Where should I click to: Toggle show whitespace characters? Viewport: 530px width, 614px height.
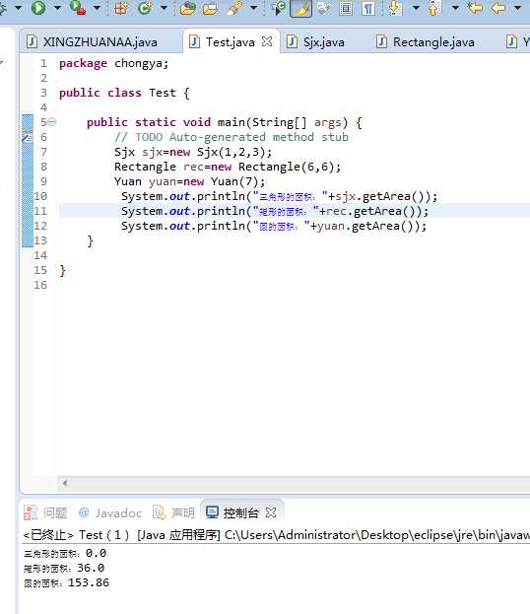click(368, 8)
